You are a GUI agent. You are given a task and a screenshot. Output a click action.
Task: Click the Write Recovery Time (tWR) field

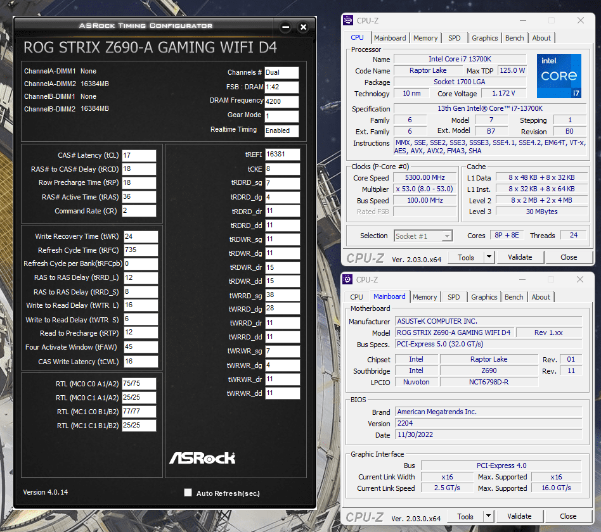point(141,237)
